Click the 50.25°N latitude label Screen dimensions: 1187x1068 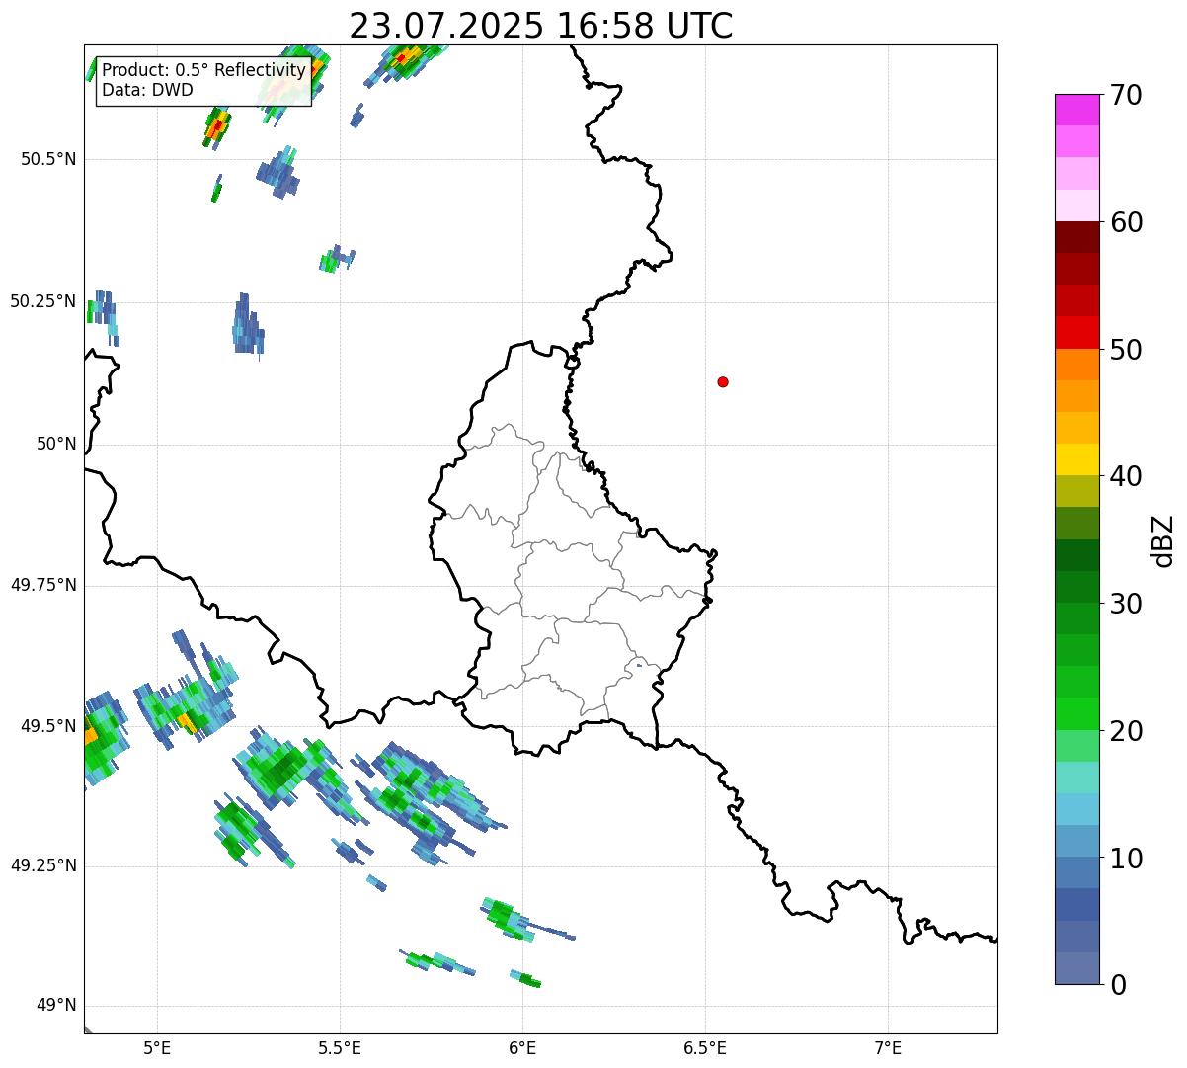tap(43, 301)
